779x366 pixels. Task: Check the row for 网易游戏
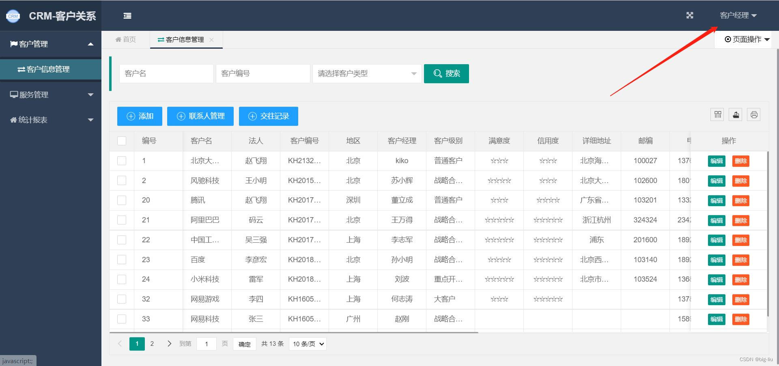tap(122, 299)
